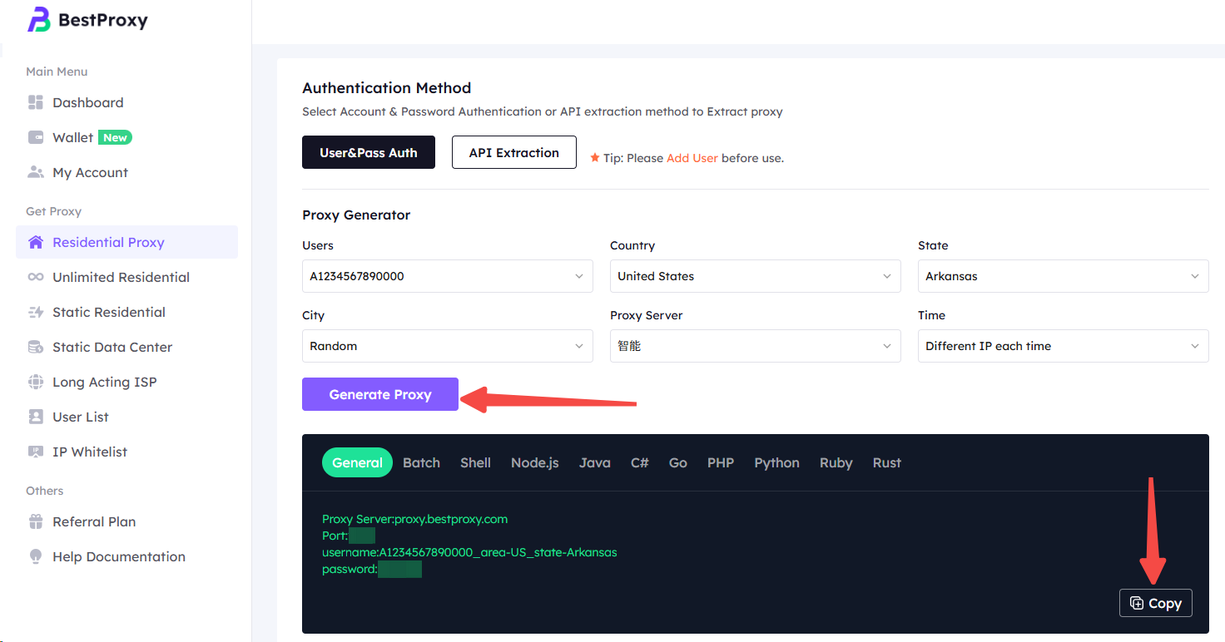The width and height of the screenshot is (1225, 642).
Task: Open Dashboard via its sidebar icon
Action: click(x=36, y=102)
